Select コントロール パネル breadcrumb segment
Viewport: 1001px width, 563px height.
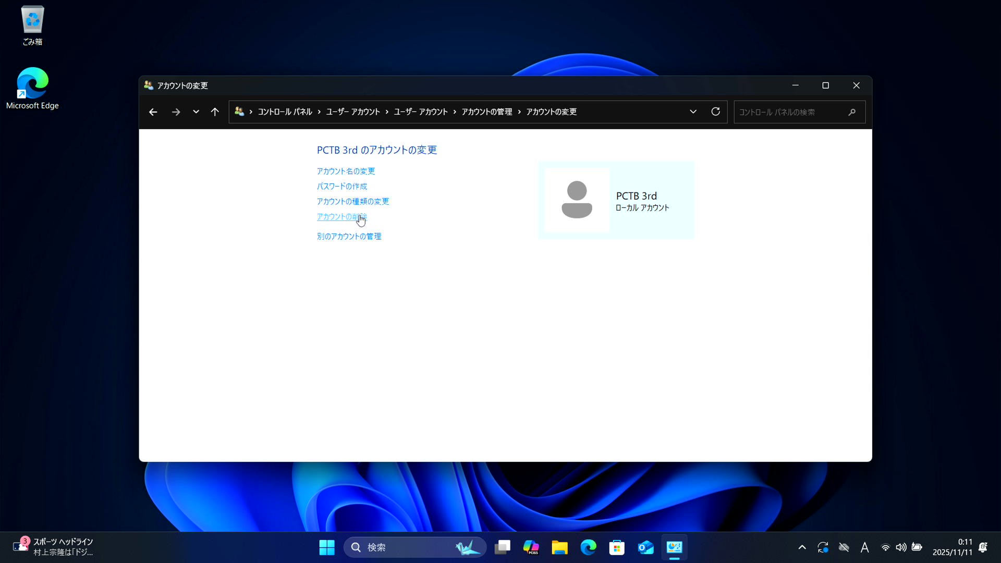coord(285,112)
